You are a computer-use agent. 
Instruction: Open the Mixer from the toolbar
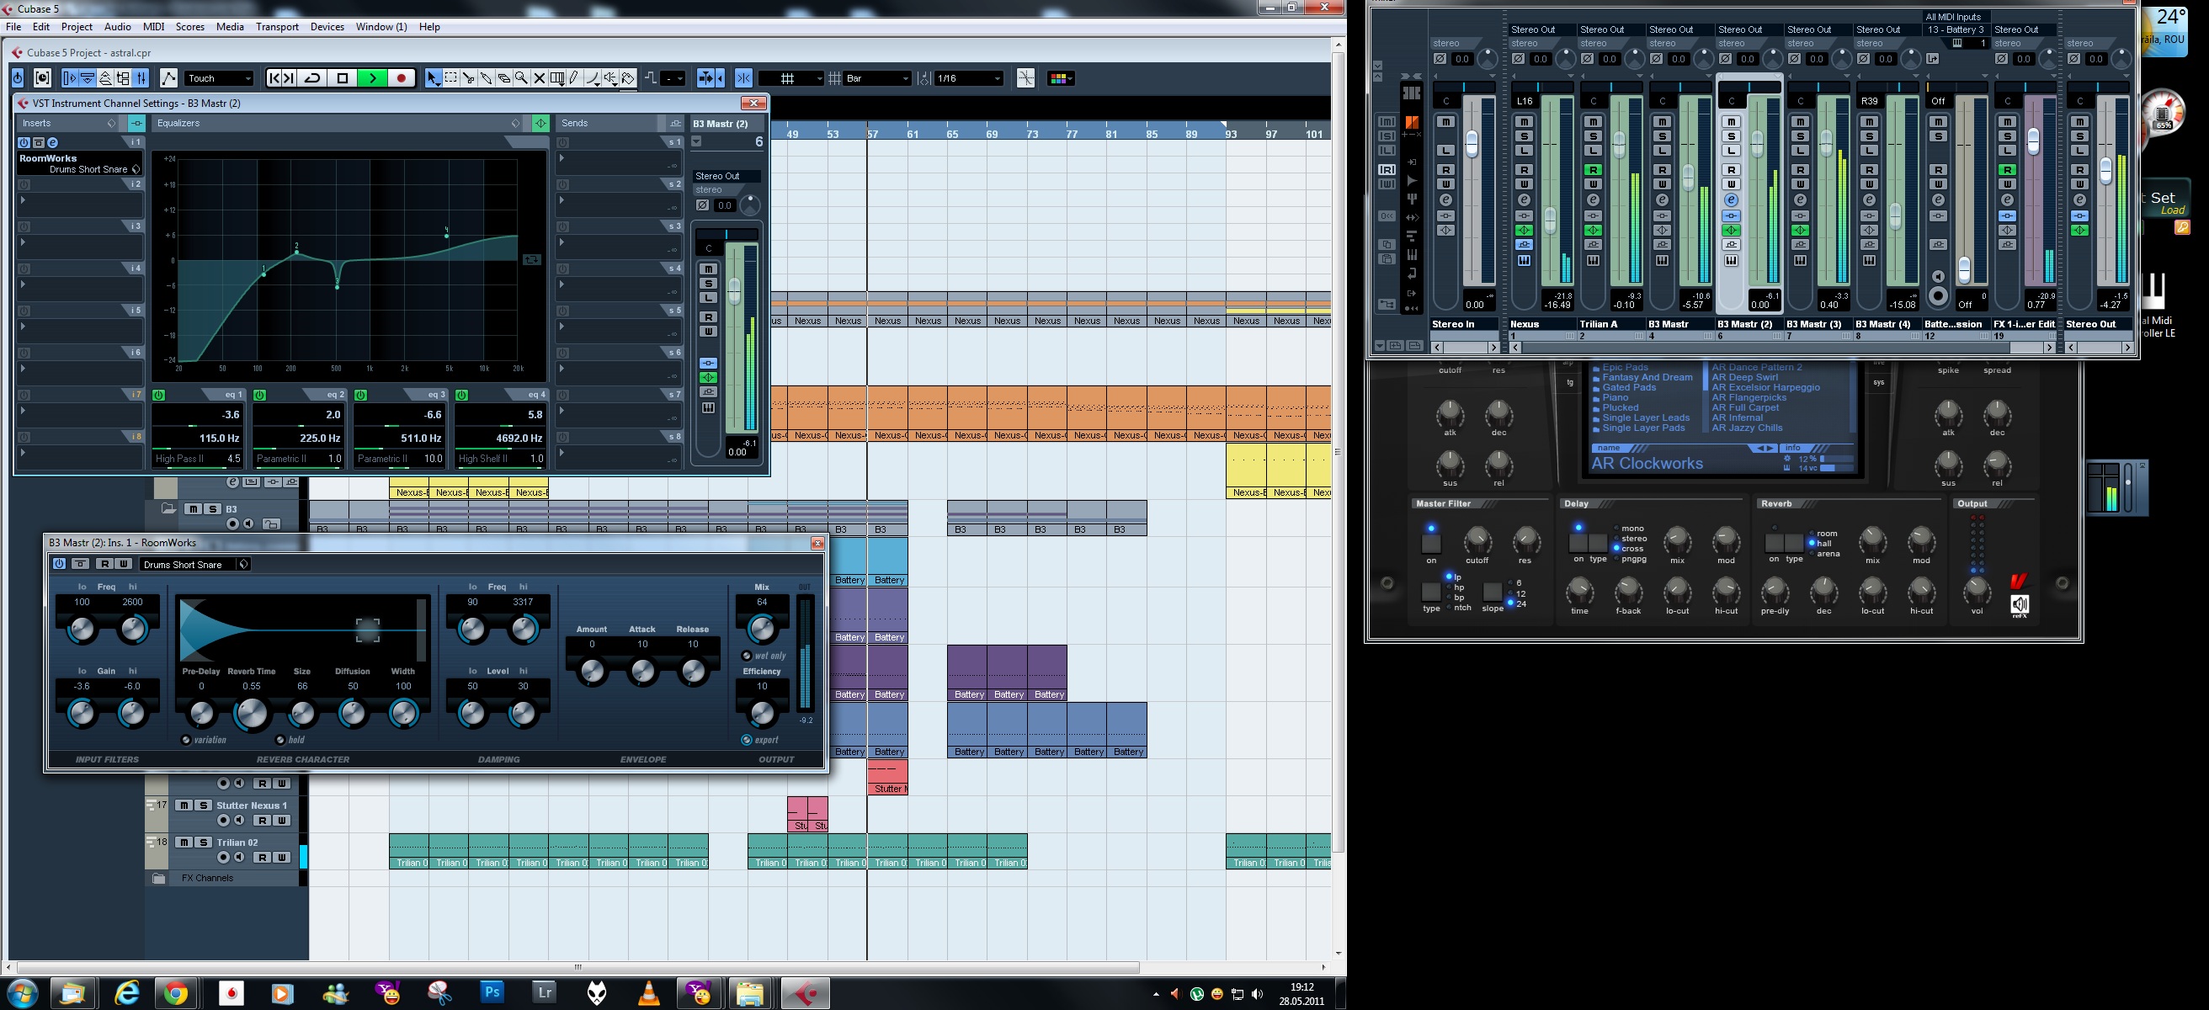(x=142, y=78)
